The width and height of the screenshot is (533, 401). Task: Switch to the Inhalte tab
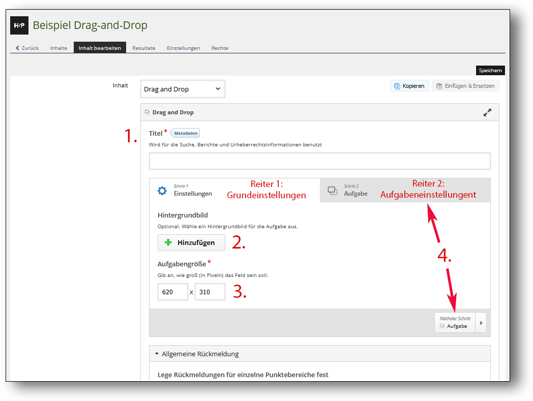[x=58, y=48]
